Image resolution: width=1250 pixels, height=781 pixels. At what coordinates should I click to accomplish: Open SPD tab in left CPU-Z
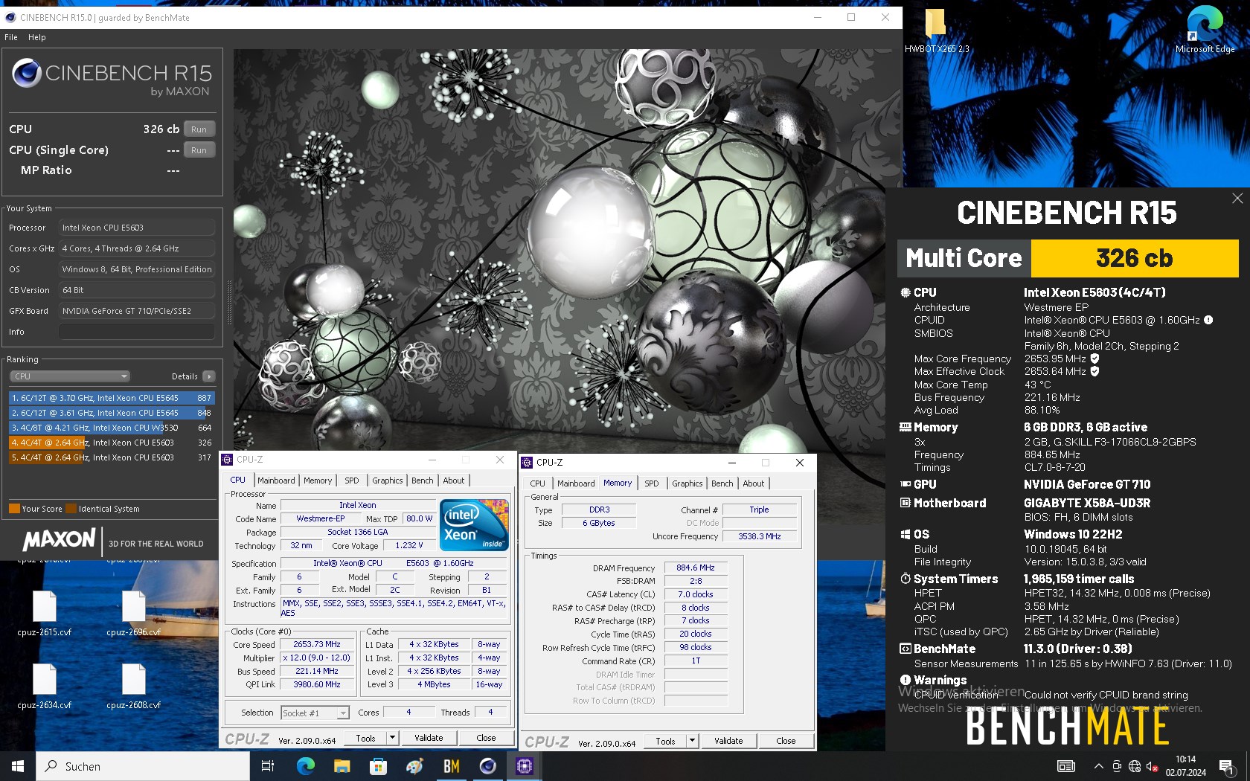352,481
